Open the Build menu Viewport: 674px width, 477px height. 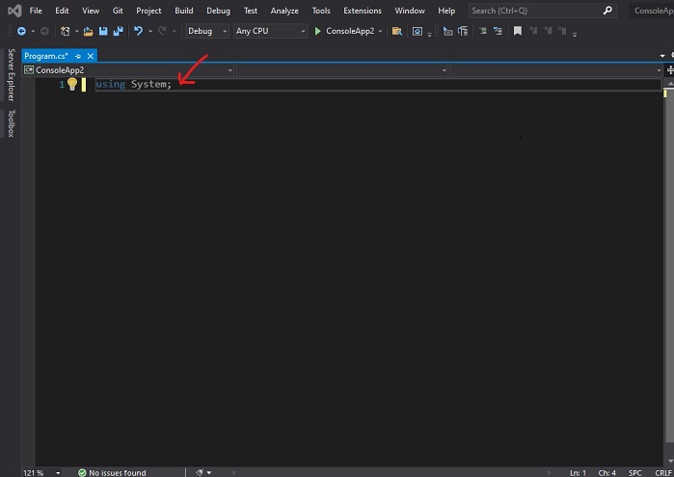(x=184, y=11)
